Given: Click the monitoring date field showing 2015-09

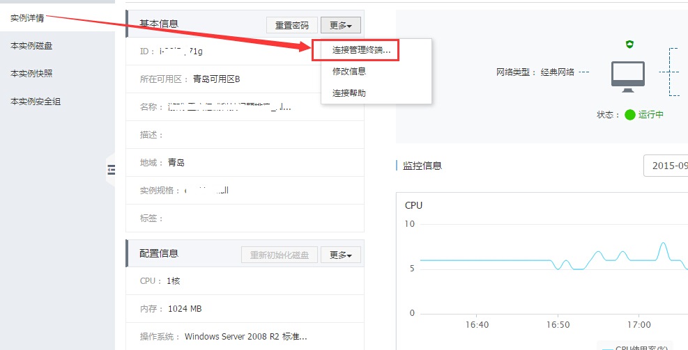Looking at the screenshot, I should pyautogui.click(x=666, y=166).
